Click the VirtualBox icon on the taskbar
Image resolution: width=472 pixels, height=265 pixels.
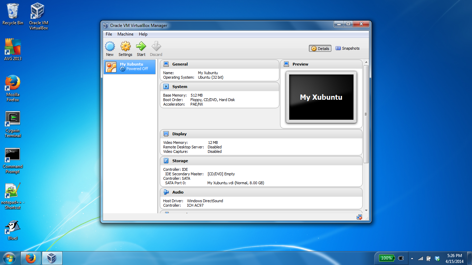52,258
